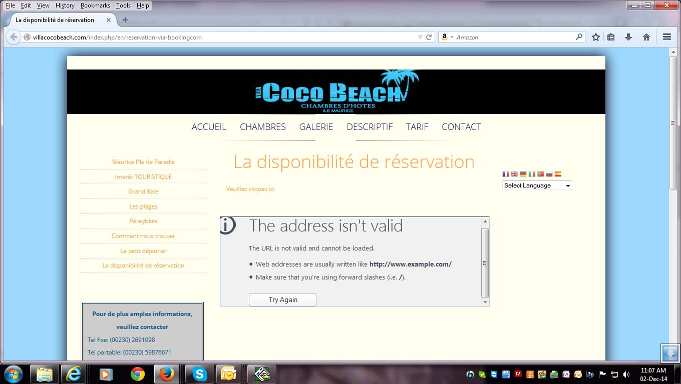
Task: Go to the ACCUEIL page
Action: point(209,127)
